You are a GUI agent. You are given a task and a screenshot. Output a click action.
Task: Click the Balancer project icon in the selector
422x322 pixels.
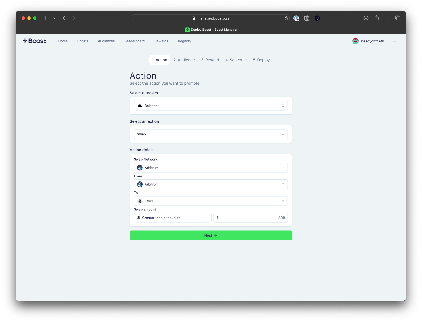(x=139, y=106)
